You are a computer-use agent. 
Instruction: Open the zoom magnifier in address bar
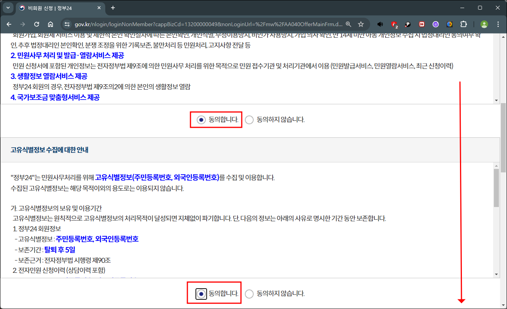[349, 24]
